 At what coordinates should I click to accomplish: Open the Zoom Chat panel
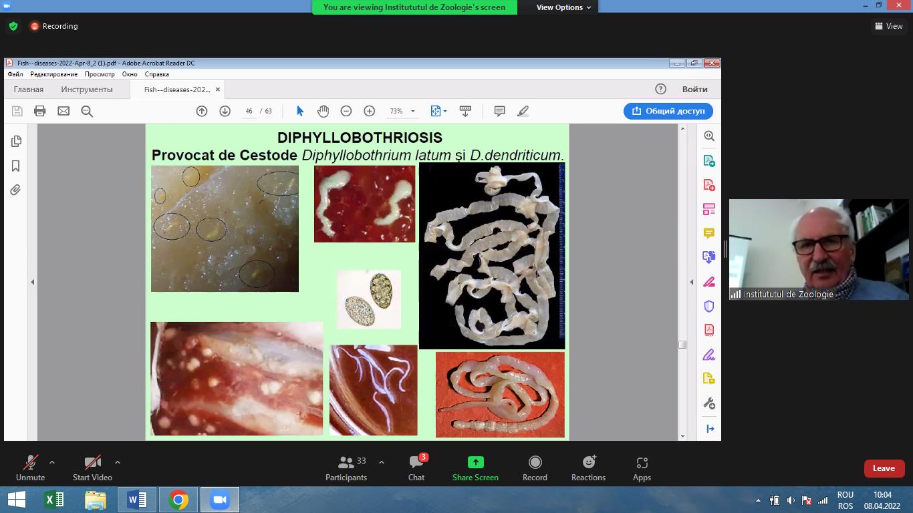(x=416, y=462)
